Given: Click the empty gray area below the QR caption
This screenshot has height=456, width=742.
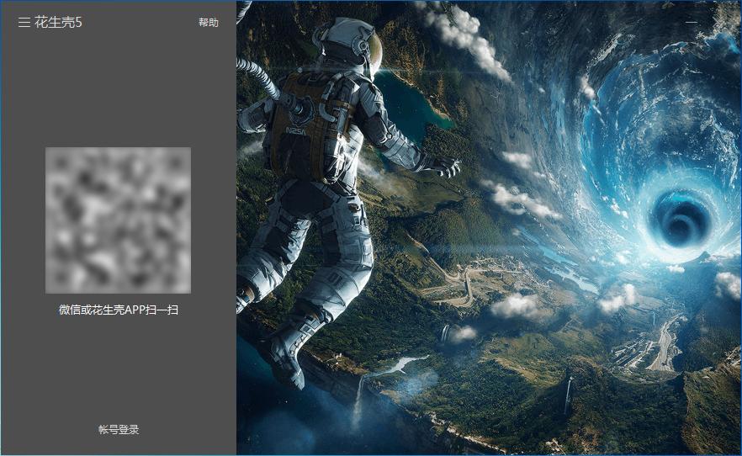Looking at the screenshot, I should coord(118,370).
